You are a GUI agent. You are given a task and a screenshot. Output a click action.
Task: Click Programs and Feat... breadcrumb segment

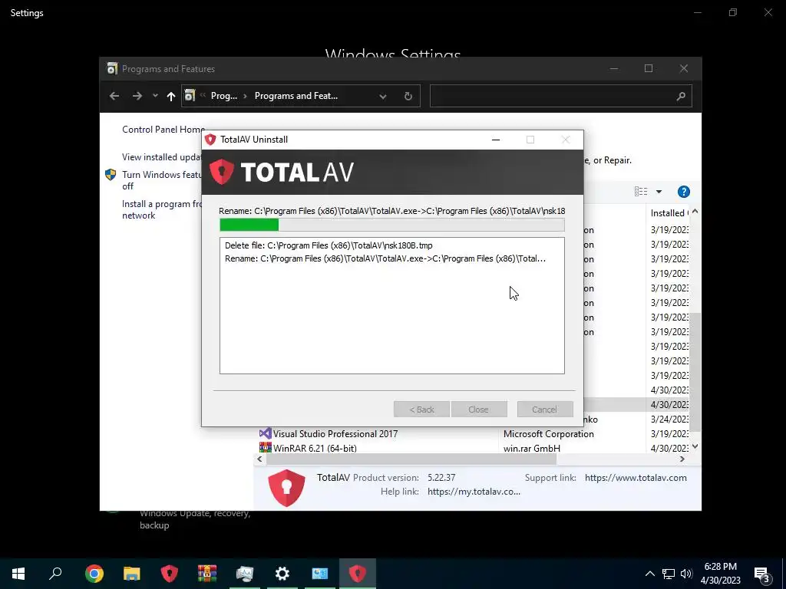point(296,96)
